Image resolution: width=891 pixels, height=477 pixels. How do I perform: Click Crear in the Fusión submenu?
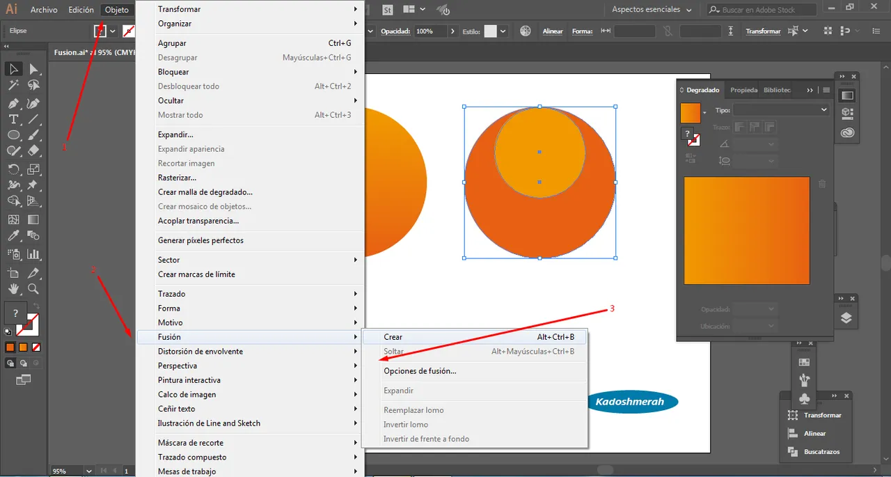(x=393, y=337)
